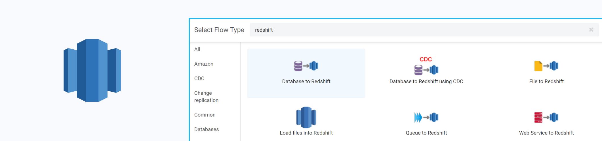Click the File to Redshift label

click(x=546, y=81)
